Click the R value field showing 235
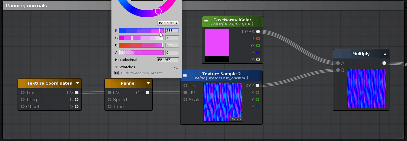407x141 pixels. pos(172,31)
